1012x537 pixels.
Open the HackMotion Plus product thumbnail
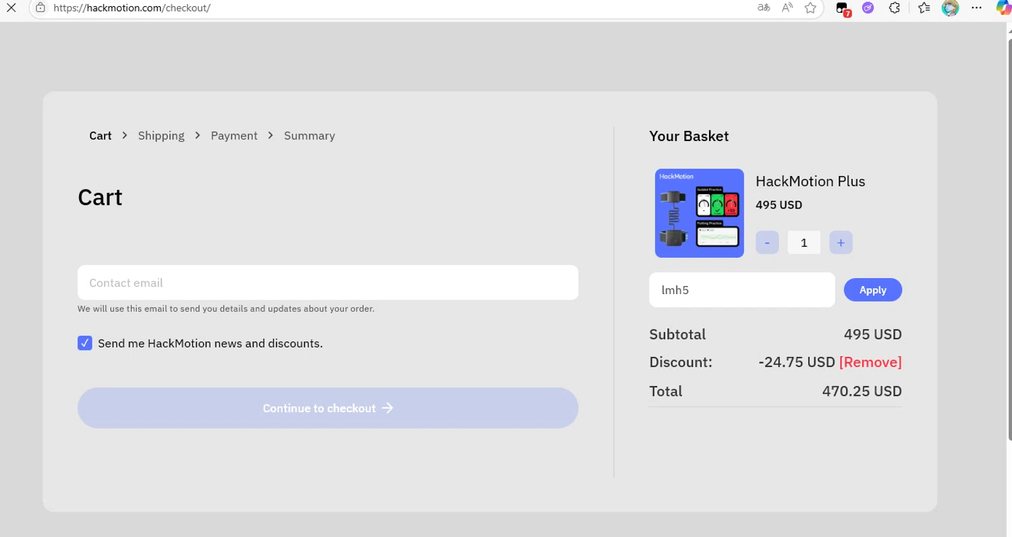pyautogui.click(x=700, y=213)
